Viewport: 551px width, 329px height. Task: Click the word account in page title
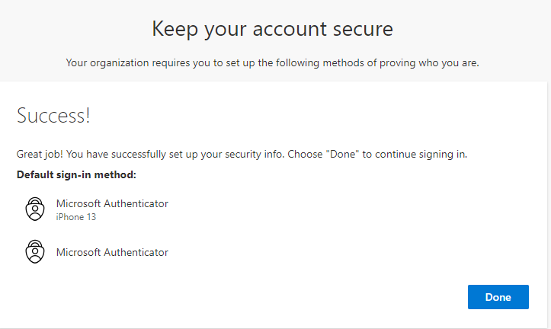tap(290, 29)
